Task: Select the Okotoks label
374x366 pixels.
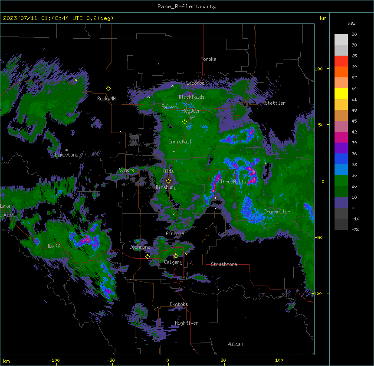Action: point(179,304)
